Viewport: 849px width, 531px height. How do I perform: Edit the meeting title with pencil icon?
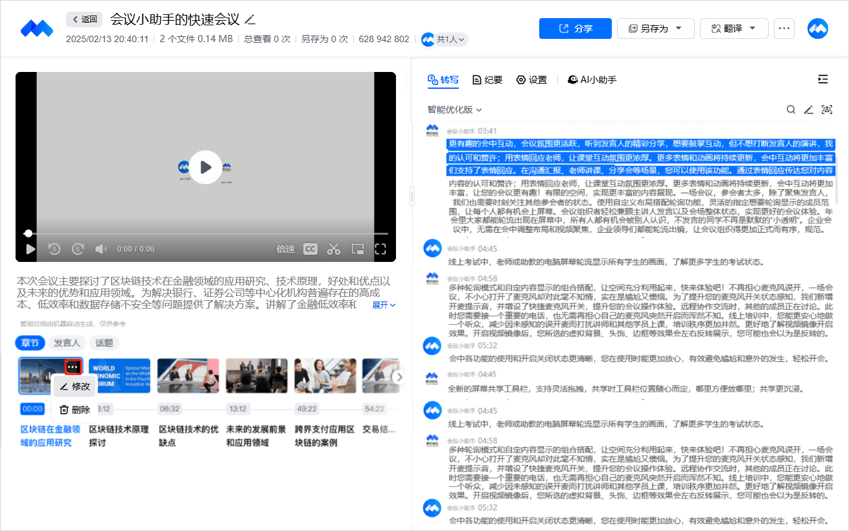click(x=250, y=19)
